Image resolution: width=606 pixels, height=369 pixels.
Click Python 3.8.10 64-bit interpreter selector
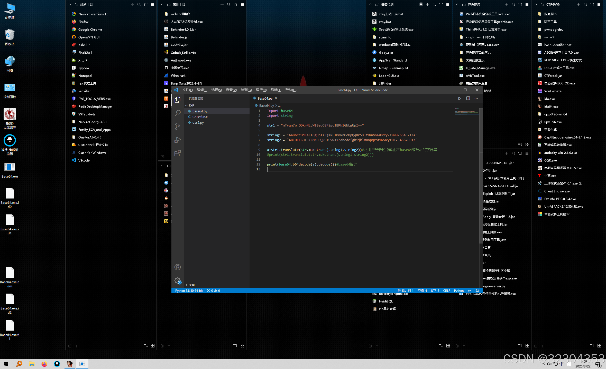tap(189, 290)
